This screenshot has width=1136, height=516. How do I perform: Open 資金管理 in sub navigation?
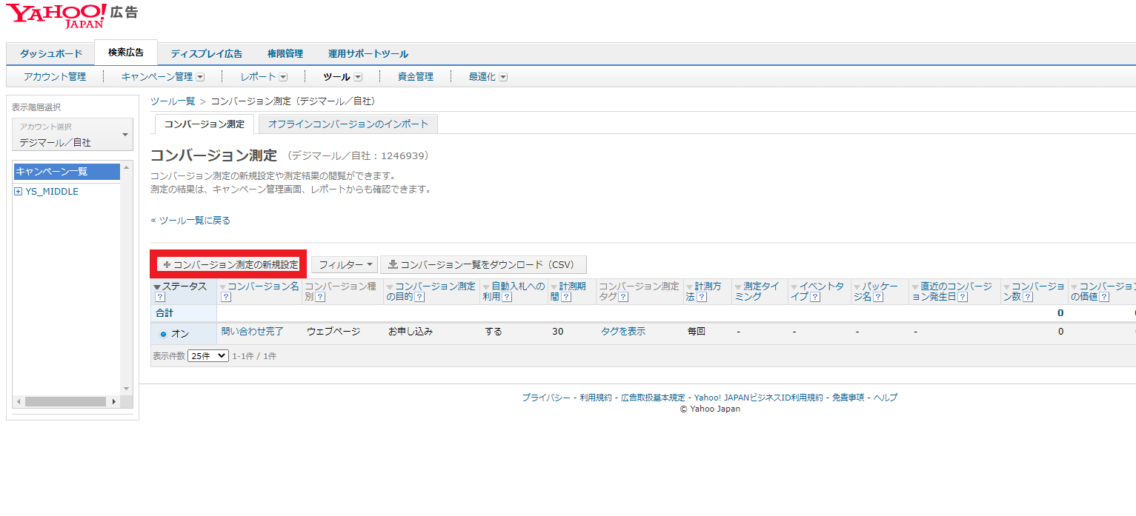(x=416, y=77)
